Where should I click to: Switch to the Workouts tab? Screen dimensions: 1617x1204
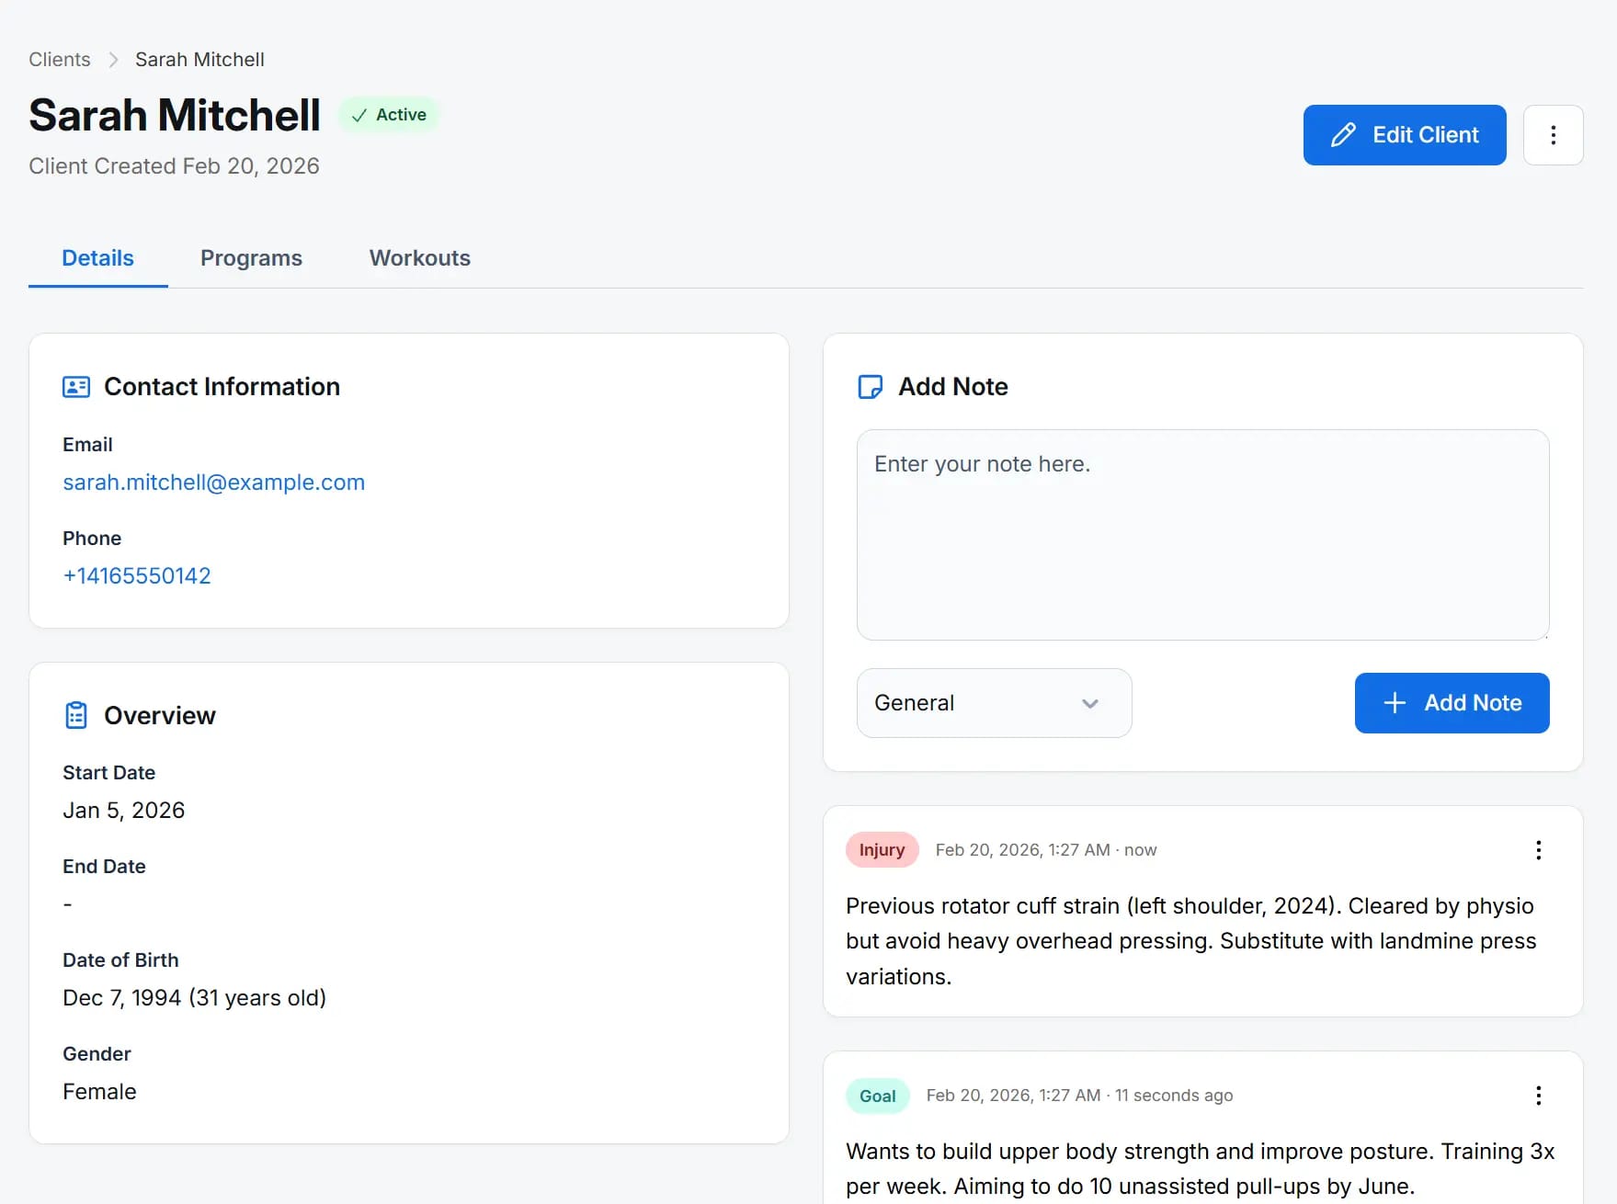tap(418, 257)
